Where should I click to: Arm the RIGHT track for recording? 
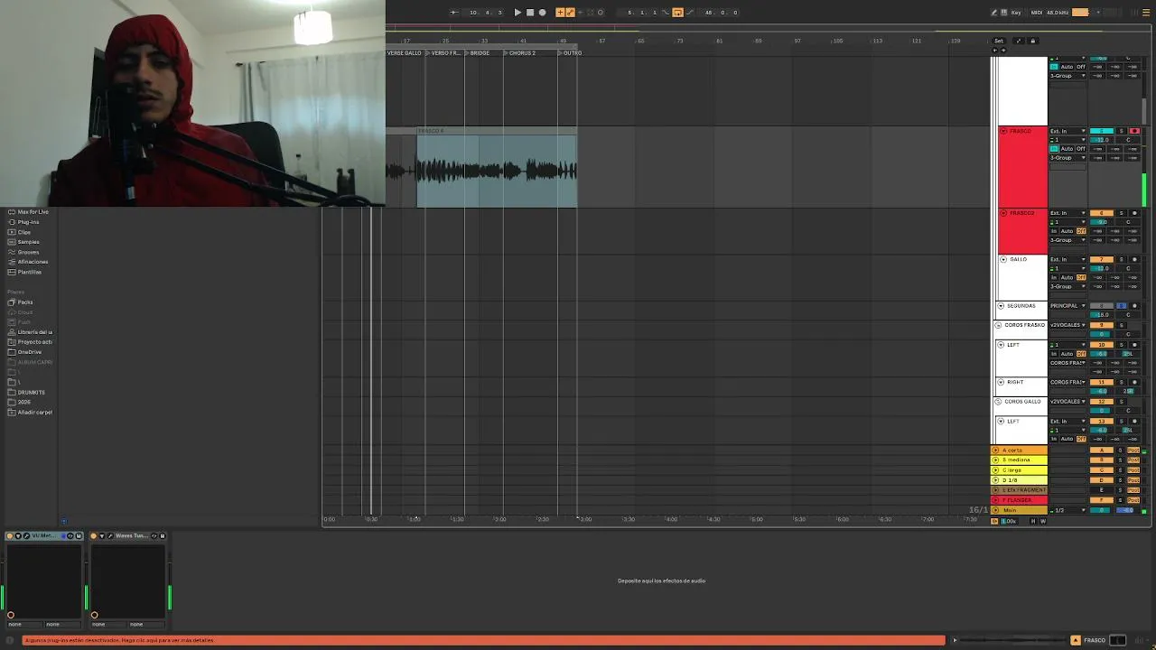tap(1134, 382)
